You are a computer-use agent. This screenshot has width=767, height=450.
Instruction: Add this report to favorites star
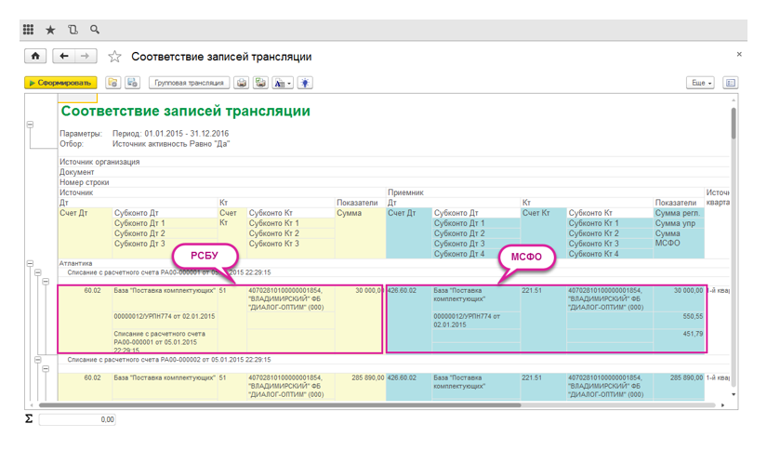114,57
